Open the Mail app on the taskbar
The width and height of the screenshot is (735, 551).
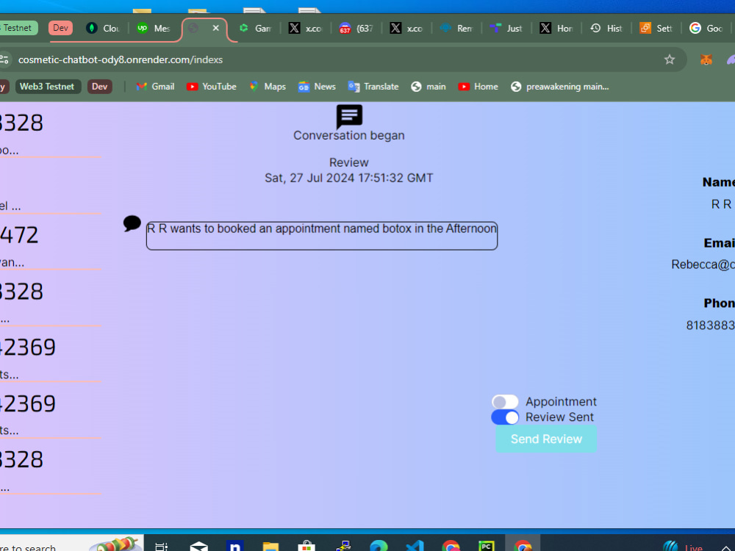coord(198,545)
